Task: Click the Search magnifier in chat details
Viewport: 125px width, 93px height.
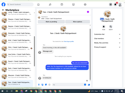Action: pos(111,27)
